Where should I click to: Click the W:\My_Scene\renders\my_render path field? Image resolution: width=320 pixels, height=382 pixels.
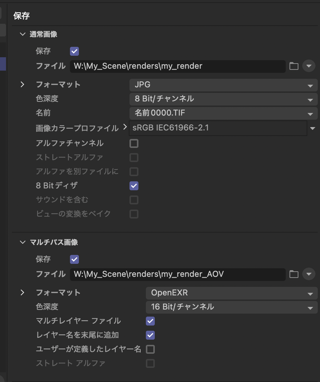point(178,66)
